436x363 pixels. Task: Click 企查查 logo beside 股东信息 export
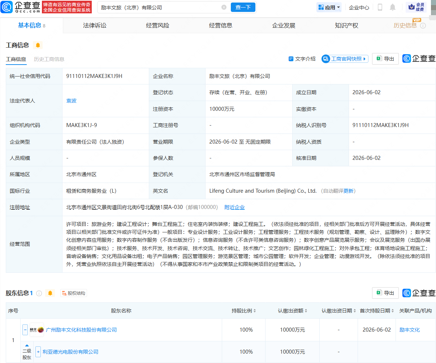pos(419,293)
